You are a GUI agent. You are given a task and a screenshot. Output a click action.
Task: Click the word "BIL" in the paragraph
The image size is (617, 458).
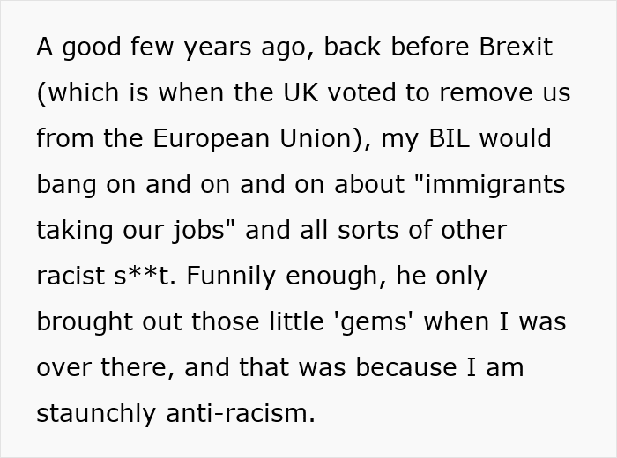coord(449,138)
